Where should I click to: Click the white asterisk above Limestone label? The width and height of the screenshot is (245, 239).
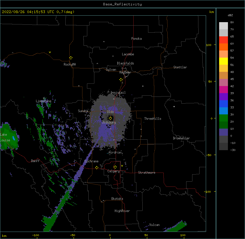44,98
